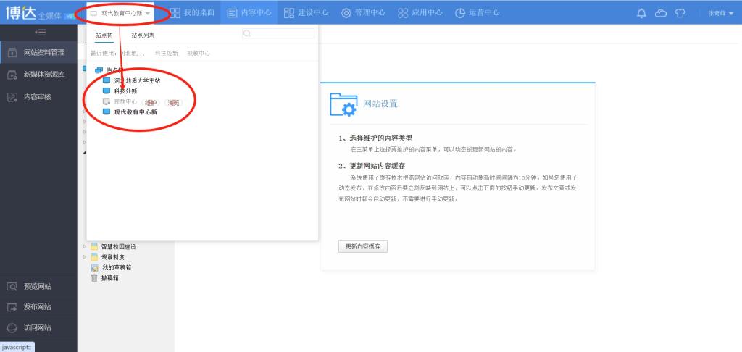Expand the 规章制度 folder
The width and height of the screenshot is (742, 352).
coord(86,256)
